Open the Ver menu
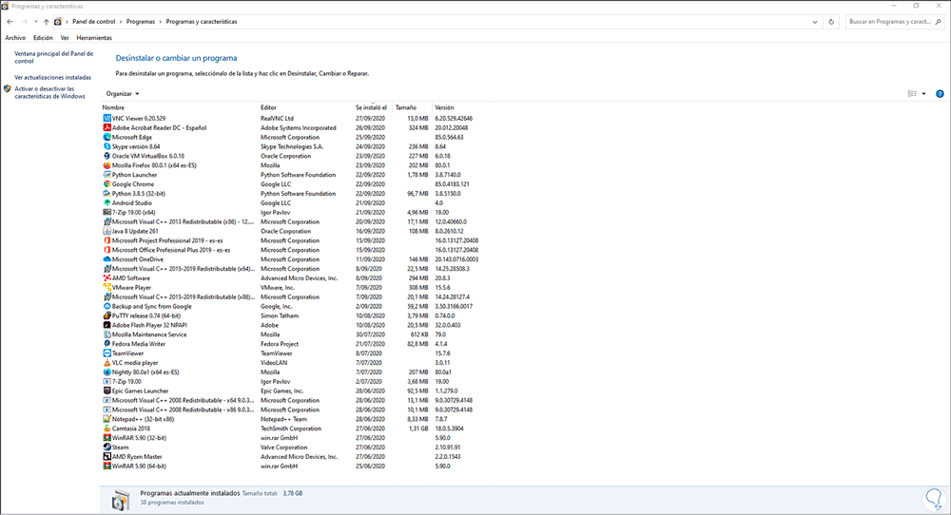The width and height of the screenshot is (951, 515). point(65,38)
